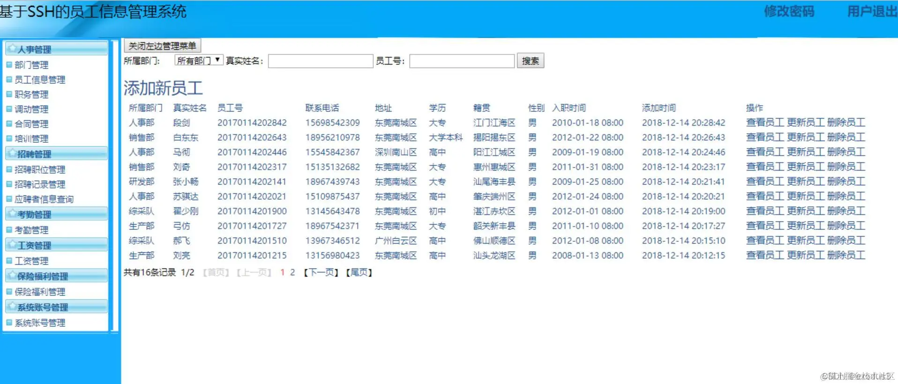
Task: Click phone number 18956210978
Action: point(333,138)
